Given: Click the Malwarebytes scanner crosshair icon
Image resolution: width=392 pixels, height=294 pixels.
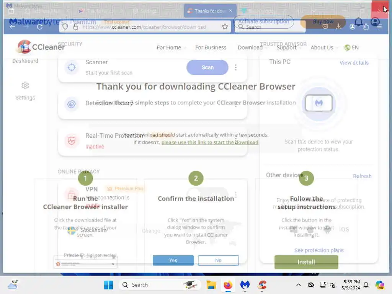Looking at the screenshot, I should coord(72,67).
